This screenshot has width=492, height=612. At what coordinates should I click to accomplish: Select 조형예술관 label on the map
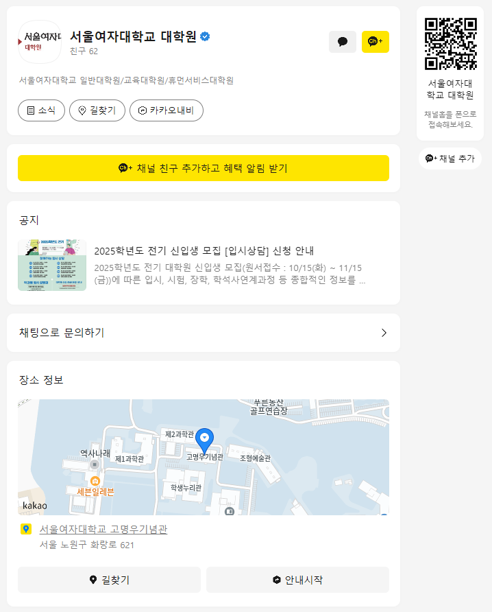pyautogui.click(x=255, y=458)
